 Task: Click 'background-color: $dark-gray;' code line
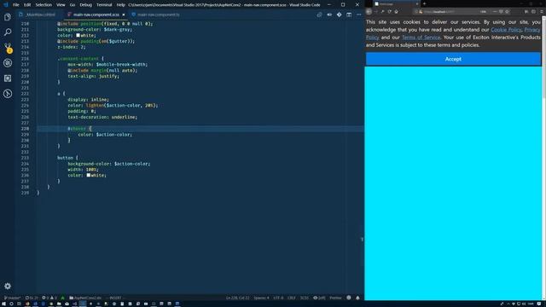[95, 29]
